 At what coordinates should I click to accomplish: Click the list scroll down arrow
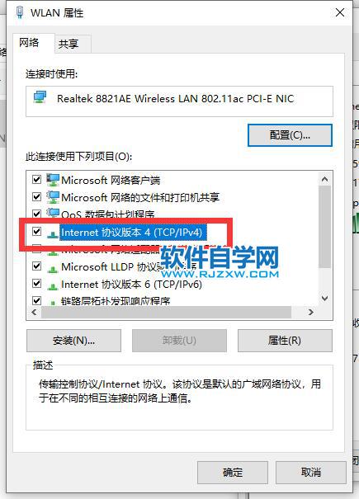(x=325, y=299)
